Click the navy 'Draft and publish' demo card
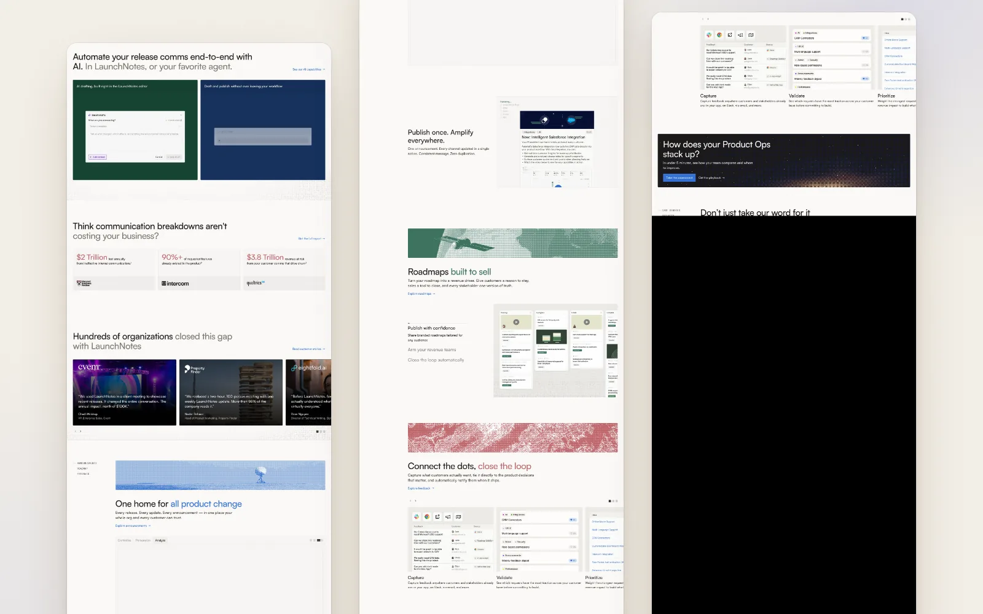The height and width of the screenshot is (614, 983). (263, 130)
